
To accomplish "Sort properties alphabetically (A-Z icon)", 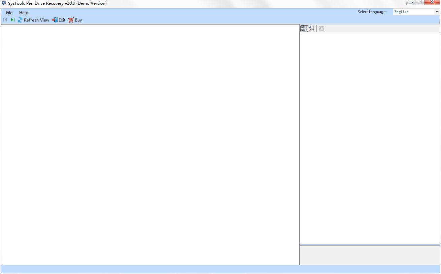I will (312, 29).
